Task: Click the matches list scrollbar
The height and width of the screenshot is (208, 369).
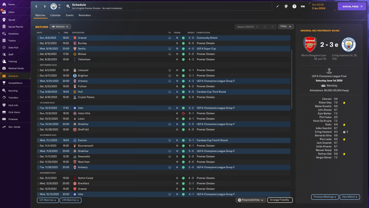Action: tap(292, 79)
